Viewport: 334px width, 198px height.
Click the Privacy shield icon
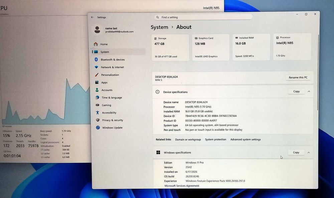click(x=98, y=120)
